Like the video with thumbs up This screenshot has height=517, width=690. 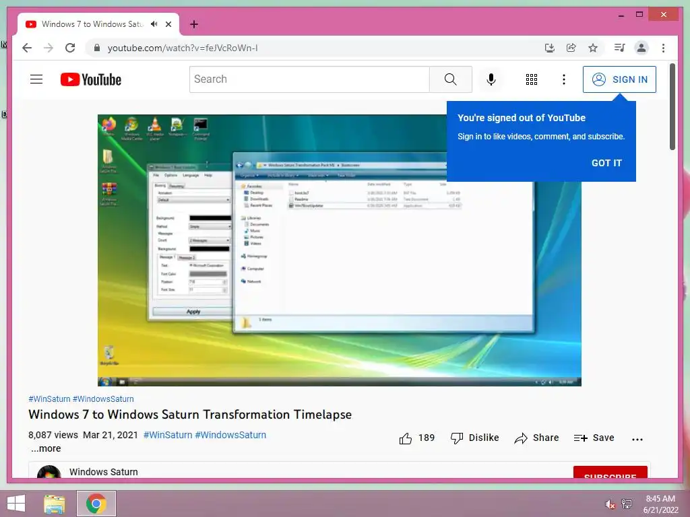406,438
